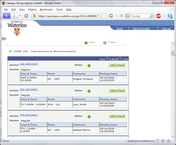Open section 004-LEC(2621) link
The image size is (176, 145).
[29, 115]
